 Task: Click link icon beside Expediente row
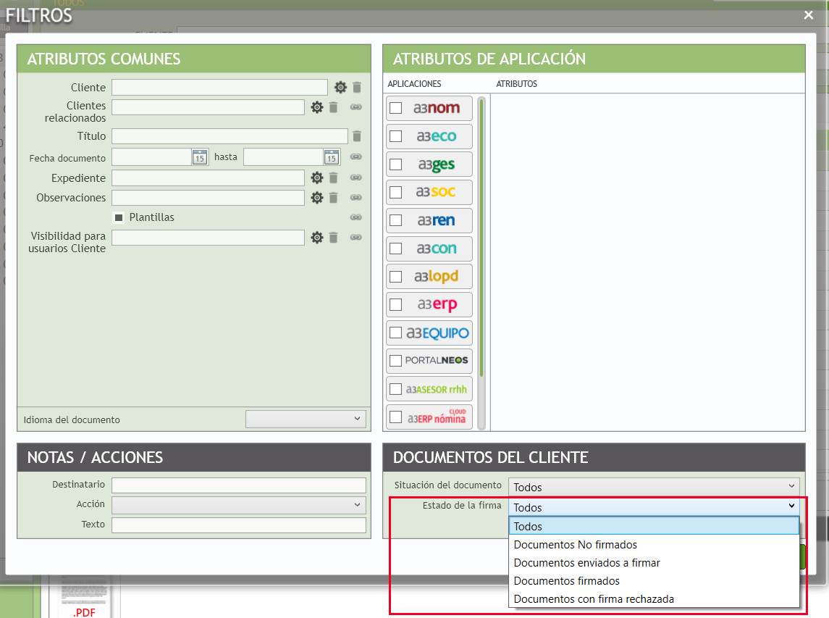[355, 178]
